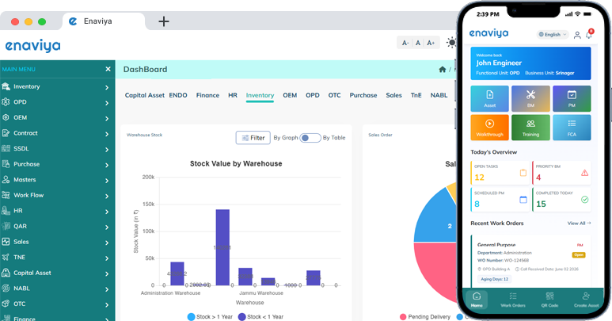Tap the Home nav item on phone
This screenshot has height=321, width=612.
[477, 300]
